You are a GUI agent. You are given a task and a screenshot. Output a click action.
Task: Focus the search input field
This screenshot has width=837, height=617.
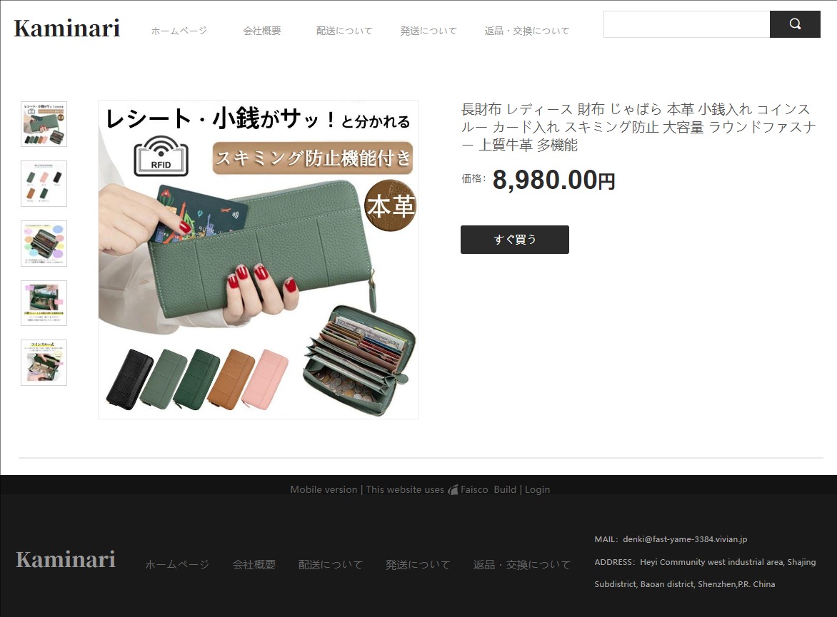coord(686,24)
